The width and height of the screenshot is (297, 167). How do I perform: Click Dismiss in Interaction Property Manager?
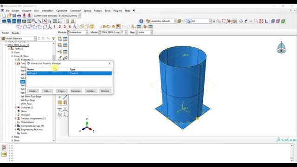click(x=105, y=91)
